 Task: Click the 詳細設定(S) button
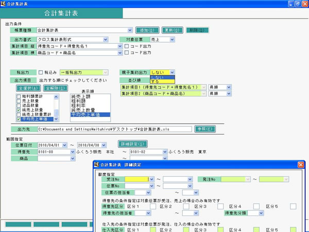(x=133, y=144)
